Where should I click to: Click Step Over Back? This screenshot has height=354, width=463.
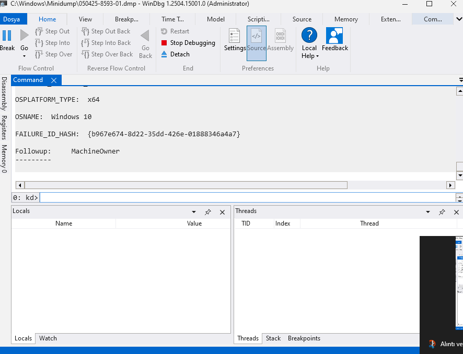pos(107,54)
